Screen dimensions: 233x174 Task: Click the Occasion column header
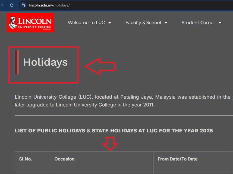pos(64,159)
